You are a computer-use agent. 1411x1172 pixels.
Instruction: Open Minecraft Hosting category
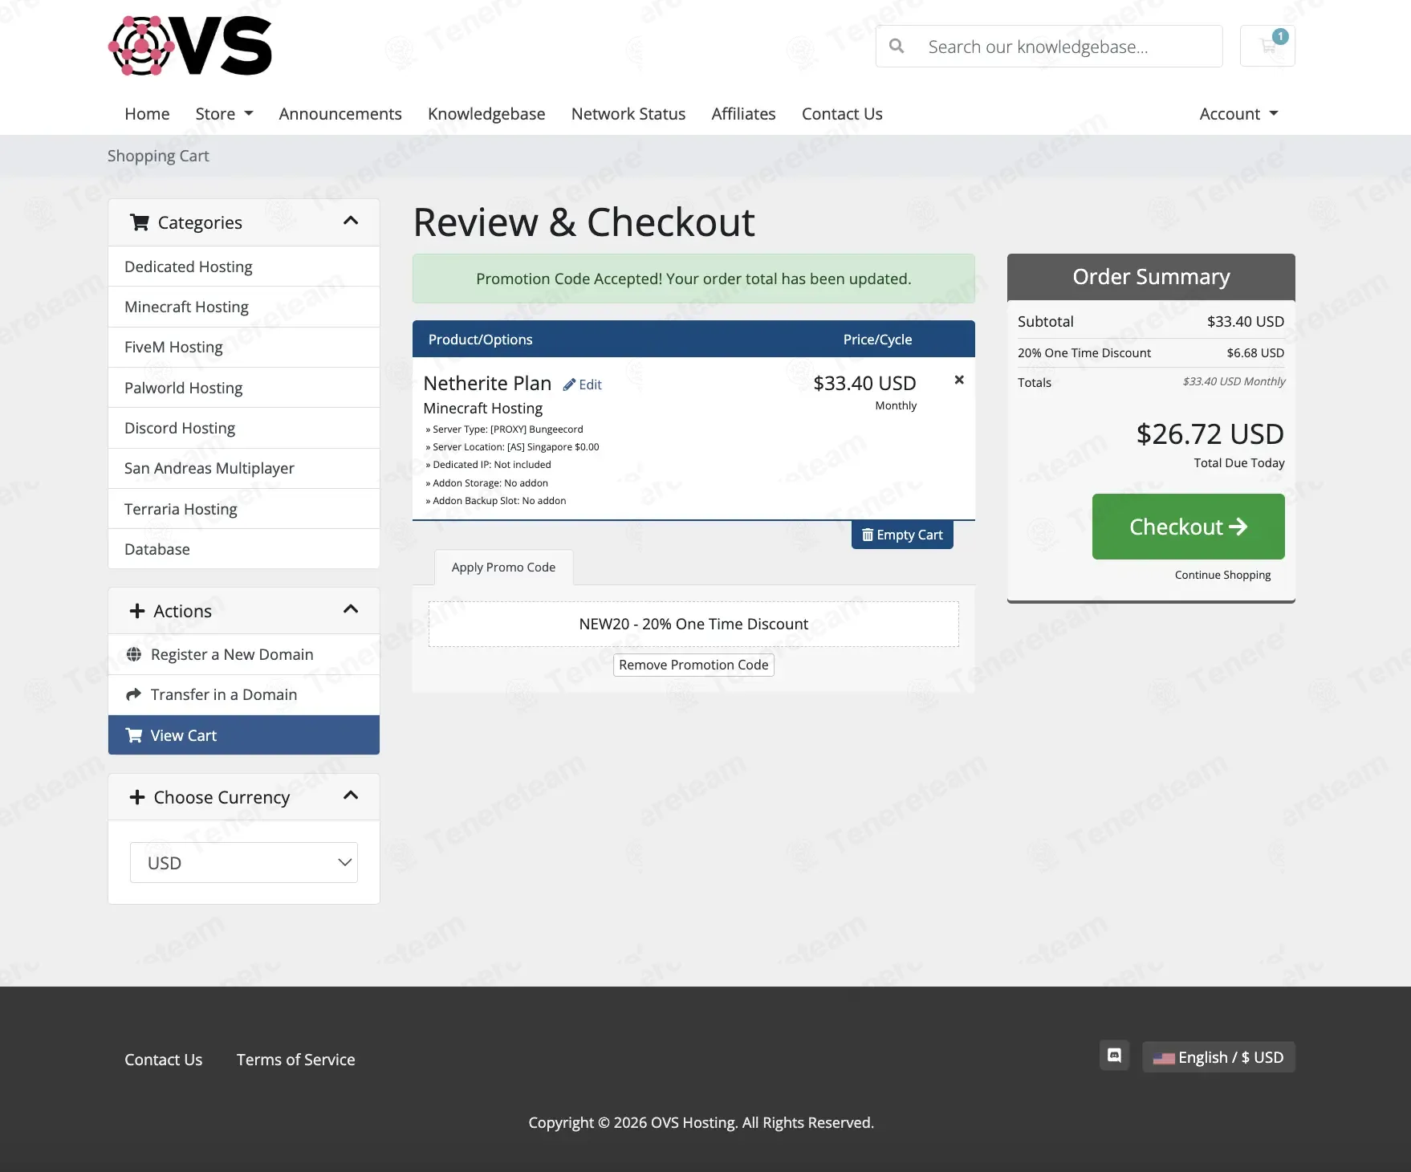tap(244, 307)
